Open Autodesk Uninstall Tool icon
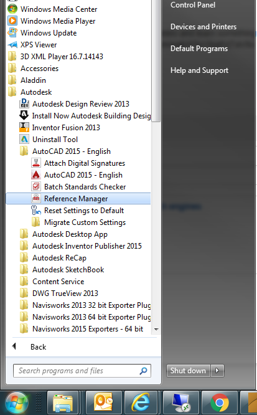257x415 pixels. [x=24, y=139]
